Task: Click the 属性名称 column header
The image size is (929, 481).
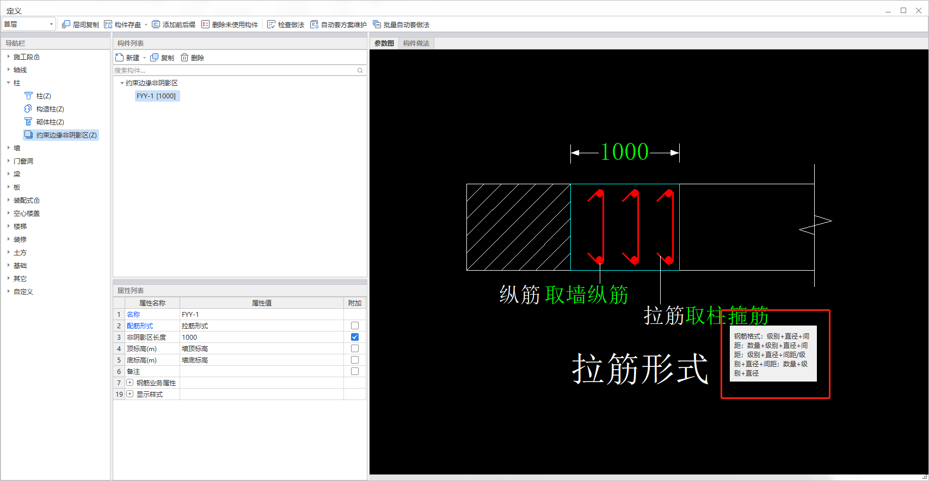Action: (152, 303)
